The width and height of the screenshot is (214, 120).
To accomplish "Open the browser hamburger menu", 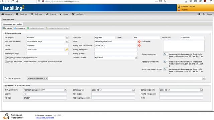I will (x=211, y=1).
